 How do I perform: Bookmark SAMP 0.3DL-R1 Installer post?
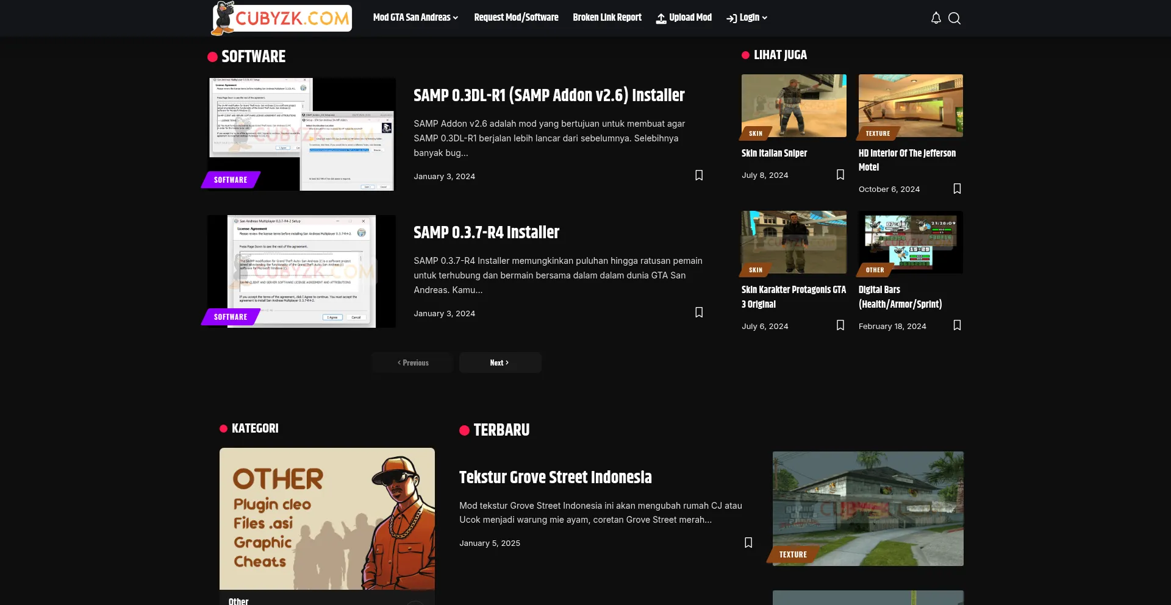[x=699, y=175]
